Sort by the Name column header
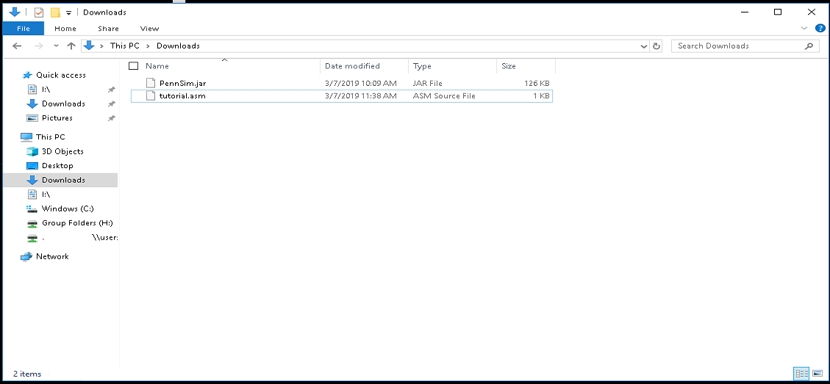Viewport: 830px width, 384px height. [157, 66]
